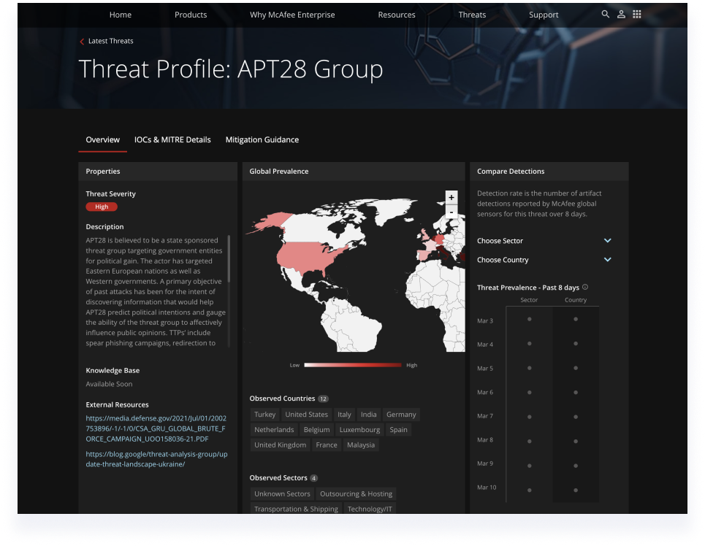
Task: Click the Sector column header
Action: click(529, 300)
